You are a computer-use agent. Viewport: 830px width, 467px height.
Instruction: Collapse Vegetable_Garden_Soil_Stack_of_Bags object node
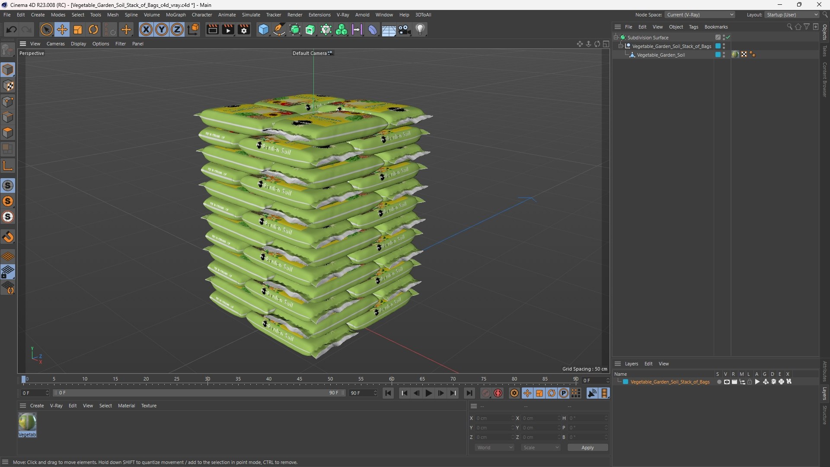pos(621,46)
